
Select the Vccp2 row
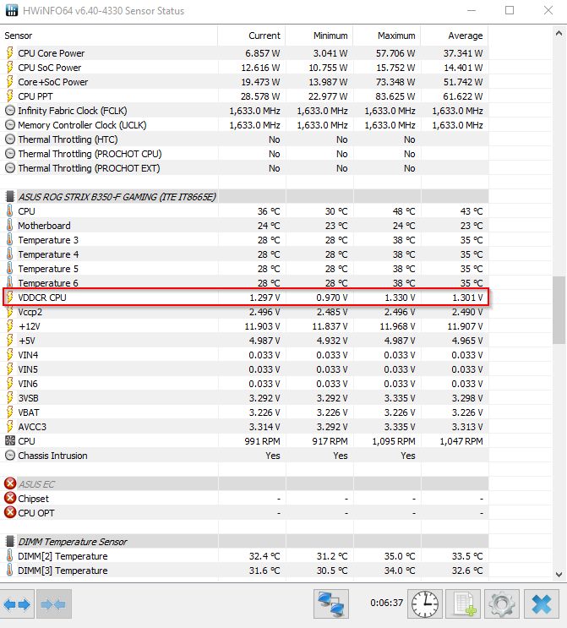(244, 312)
